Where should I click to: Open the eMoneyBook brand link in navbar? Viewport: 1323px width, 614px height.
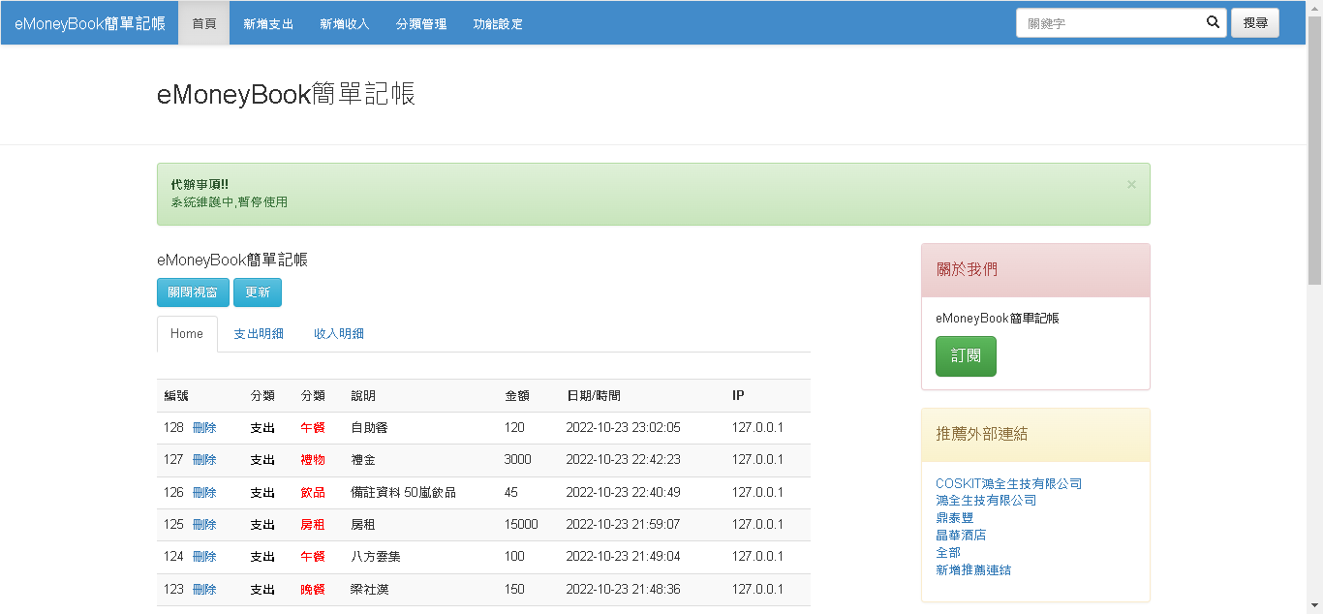click(89, 23)
